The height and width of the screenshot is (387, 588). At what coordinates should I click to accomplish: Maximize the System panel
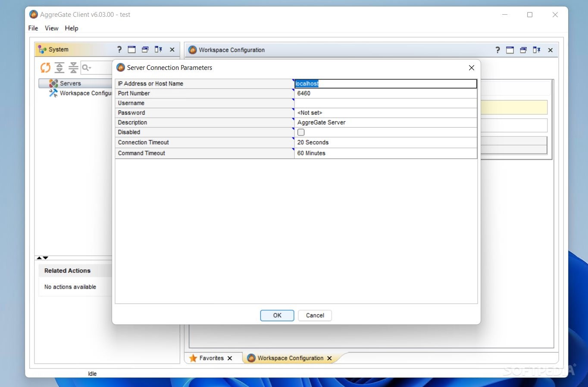(132, 50)
